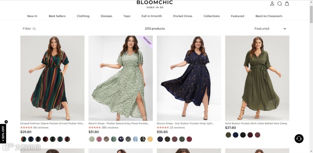Screen dimensions: 313x153
Task: Open the user account icon
Action: [272, 4]
